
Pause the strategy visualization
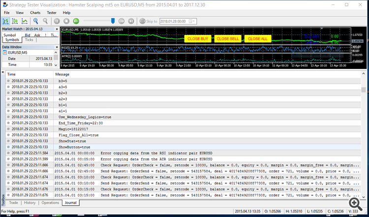tap(57, 21)
